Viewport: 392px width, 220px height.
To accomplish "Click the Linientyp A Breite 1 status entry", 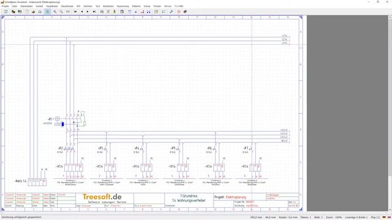I will [356, 218].
